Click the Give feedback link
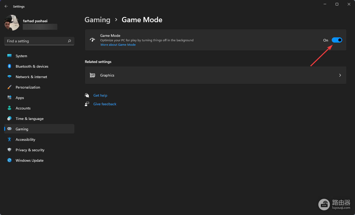Screen dimensions: 355x215 pos(105,104)
